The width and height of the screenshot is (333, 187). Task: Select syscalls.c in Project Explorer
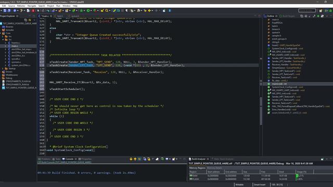[16, 59]
